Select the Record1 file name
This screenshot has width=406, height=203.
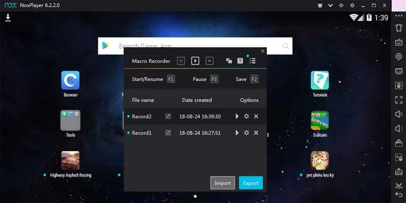142,133
